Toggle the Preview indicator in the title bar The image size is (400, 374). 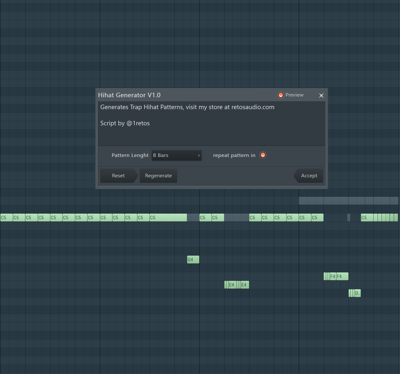[x=281, y=95]
